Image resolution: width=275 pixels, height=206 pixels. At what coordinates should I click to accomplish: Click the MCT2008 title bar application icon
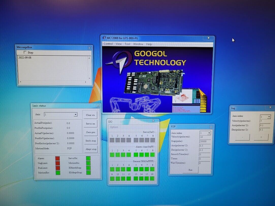pos(104,37)
